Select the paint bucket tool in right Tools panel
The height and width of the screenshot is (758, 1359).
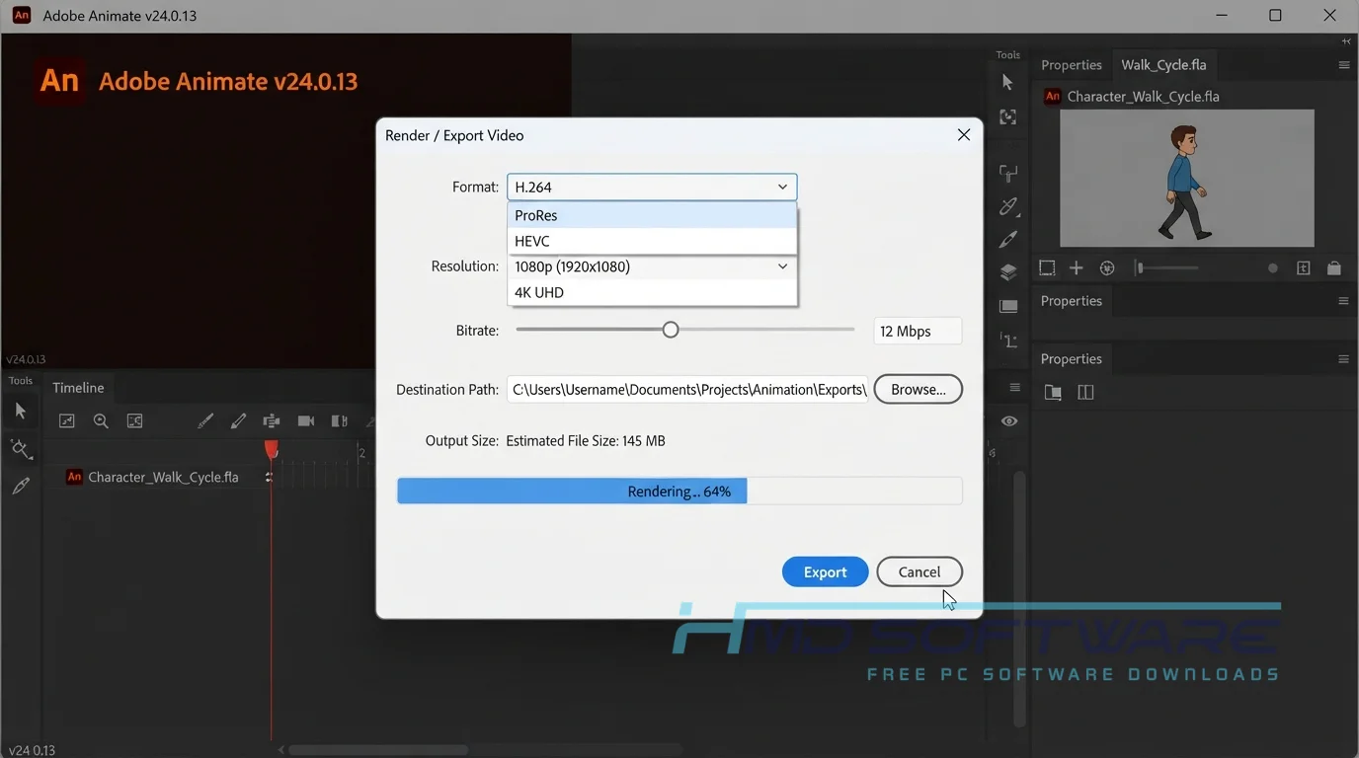(1008, 206)
